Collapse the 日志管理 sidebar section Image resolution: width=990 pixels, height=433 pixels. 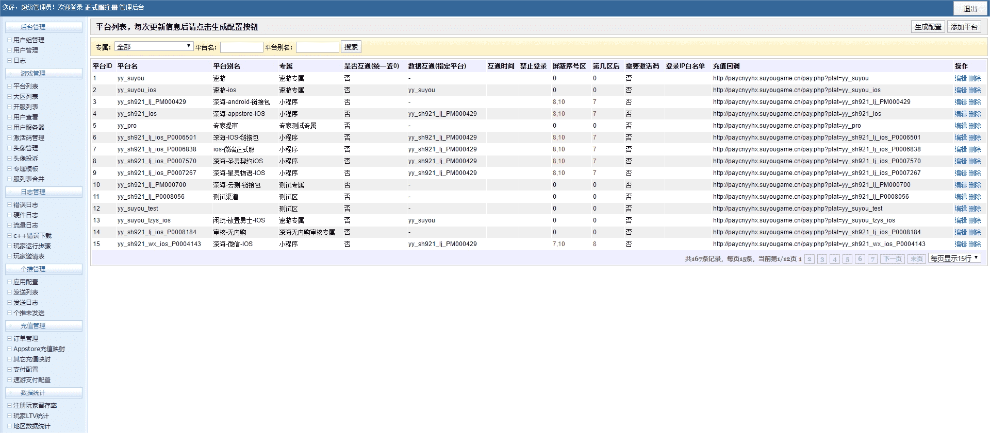click(44, 192)
